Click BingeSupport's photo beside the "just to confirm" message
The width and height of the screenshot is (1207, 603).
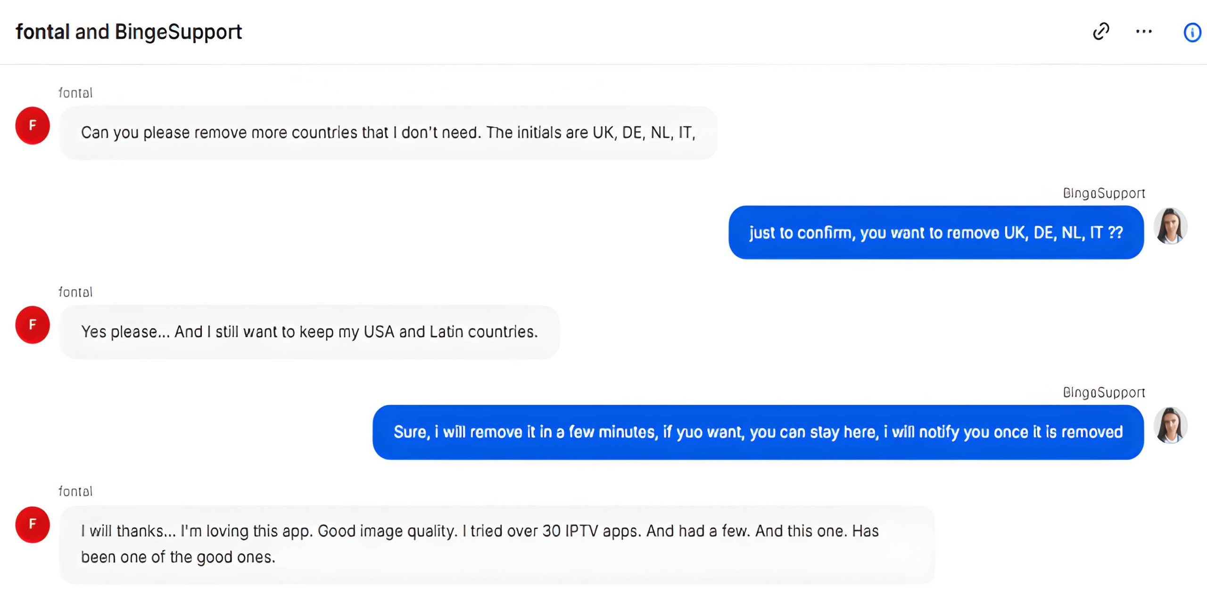pos(1170,226)
